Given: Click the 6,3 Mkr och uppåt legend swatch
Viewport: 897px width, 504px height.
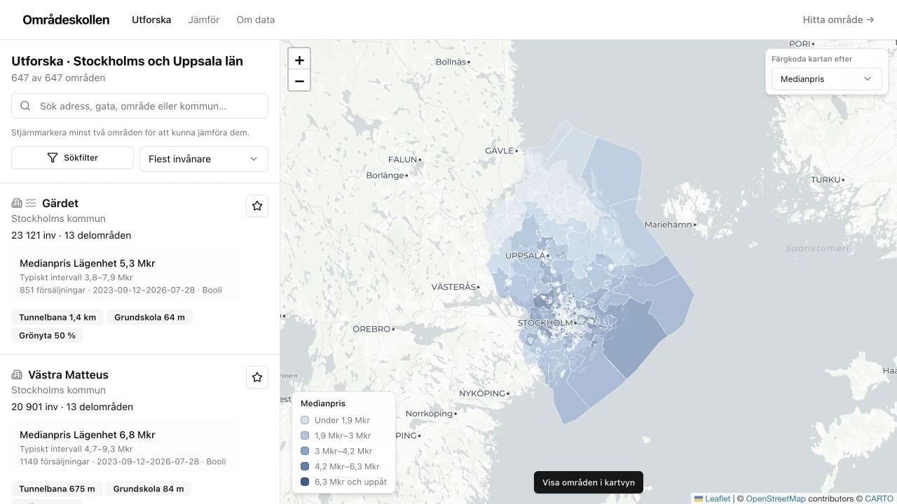Looking at the screenshot, I should pos(305,482).
